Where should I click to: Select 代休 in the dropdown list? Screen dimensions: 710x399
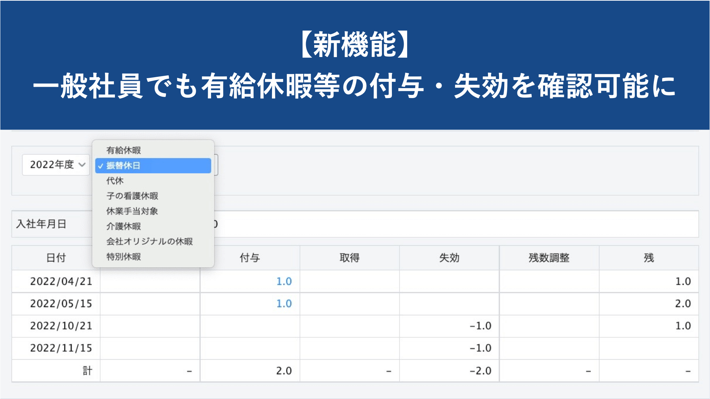(x=153, y=181)
